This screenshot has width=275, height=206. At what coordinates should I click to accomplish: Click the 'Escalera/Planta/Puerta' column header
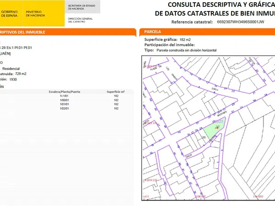click(x=64, y=92)
